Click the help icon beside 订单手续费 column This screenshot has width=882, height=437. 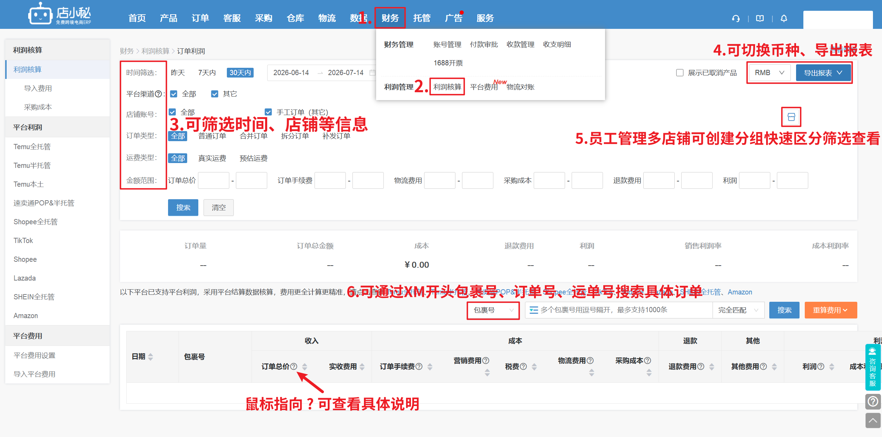tap(419, 366)
